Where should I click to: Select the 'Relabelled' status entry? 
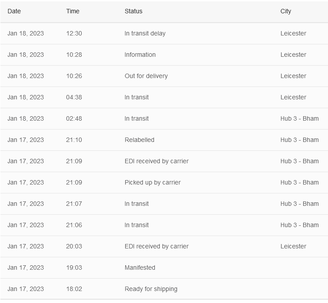139,140
